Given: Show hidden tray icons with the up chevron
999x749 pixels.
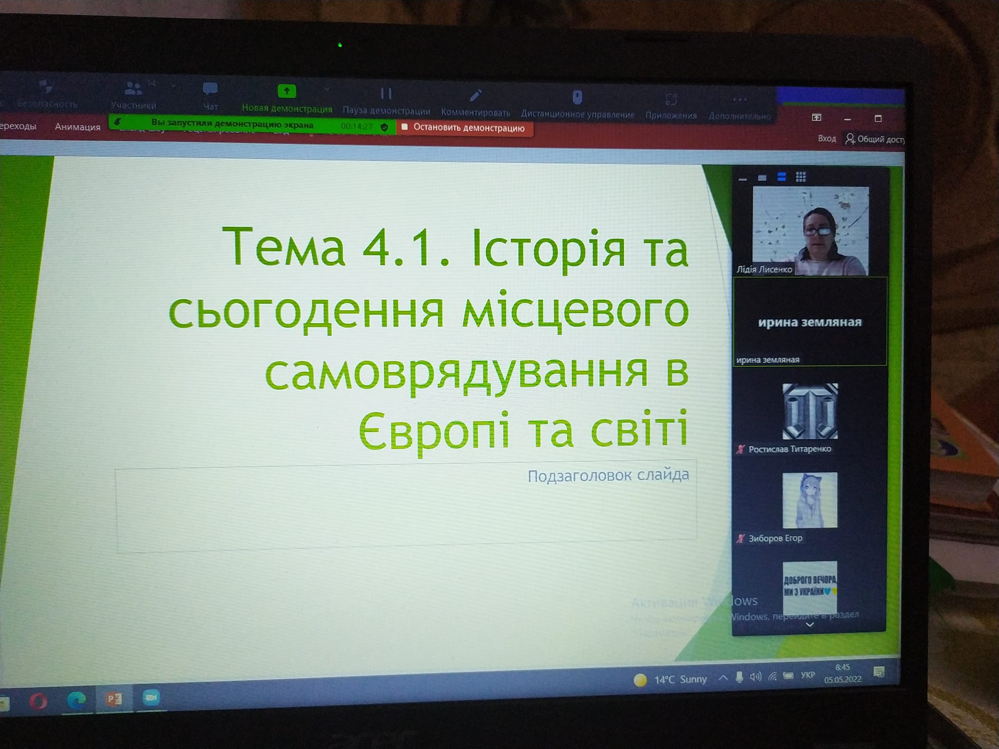Looking at the screenshot, I should tap(723, 678).
